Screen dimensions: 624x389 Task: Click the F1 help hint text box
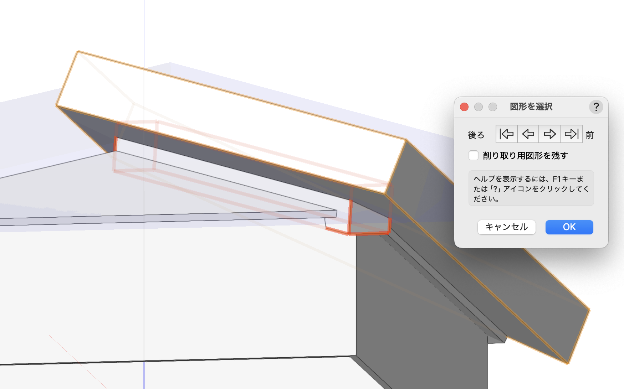(531, 188)
